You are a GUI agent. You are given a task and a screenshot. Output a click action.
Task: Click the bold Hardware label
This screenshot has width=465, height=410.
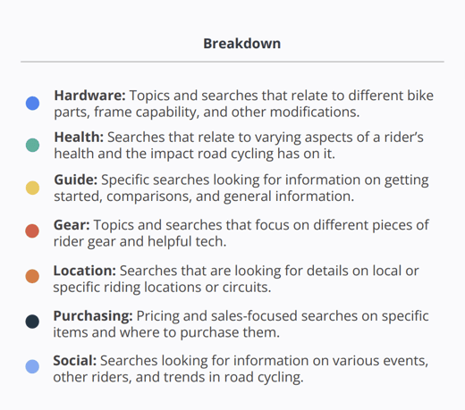pyautogui.click(x=89, y=96)
